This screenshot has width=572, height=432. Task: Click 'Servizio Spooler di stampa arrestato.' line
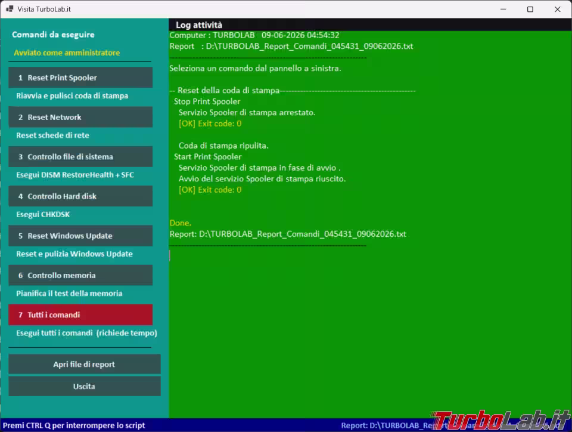(x=247, y=112)
